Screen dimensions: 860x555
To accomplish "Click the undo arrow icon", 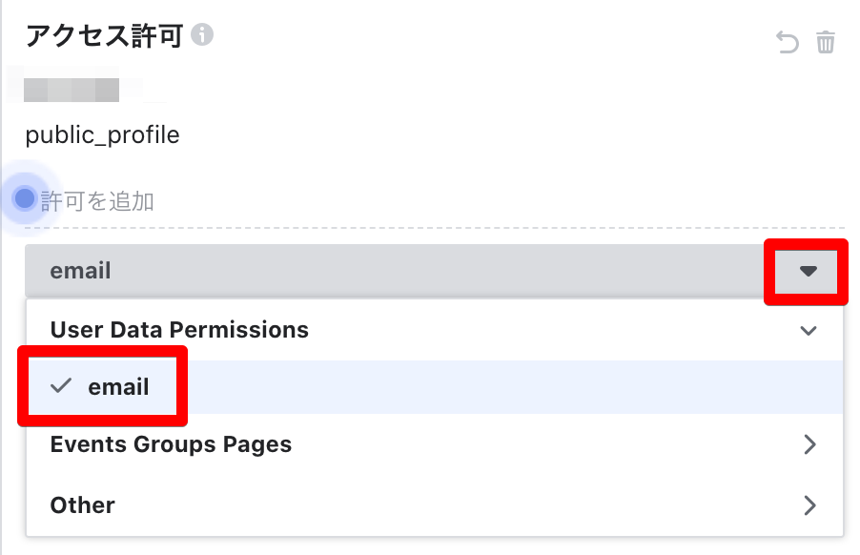I will coord(787,42).
